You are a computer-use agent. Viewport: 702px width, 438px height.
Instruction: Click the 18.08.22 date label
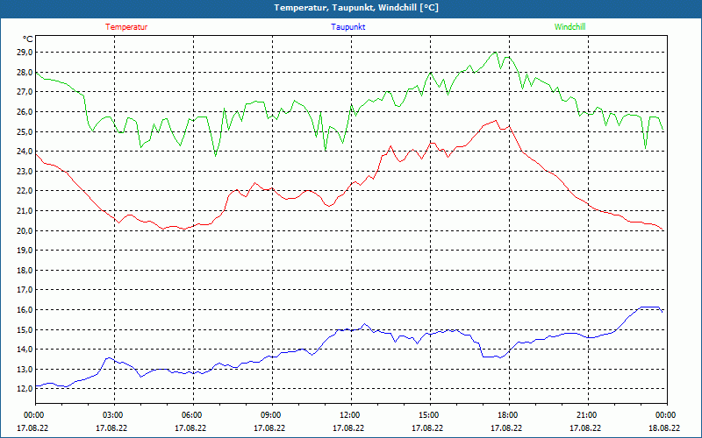(x=664, y=427)
